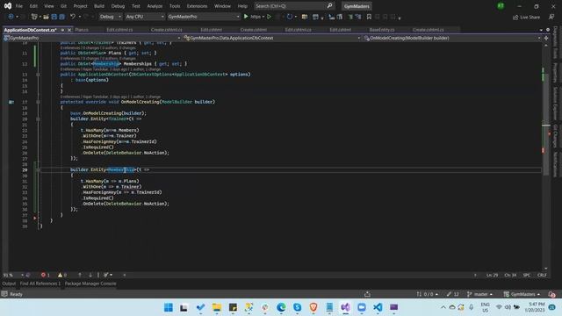Screen dimensions: 562x316
Task: Collapse the Entity Trainer block outline
Action: [38, 119]
